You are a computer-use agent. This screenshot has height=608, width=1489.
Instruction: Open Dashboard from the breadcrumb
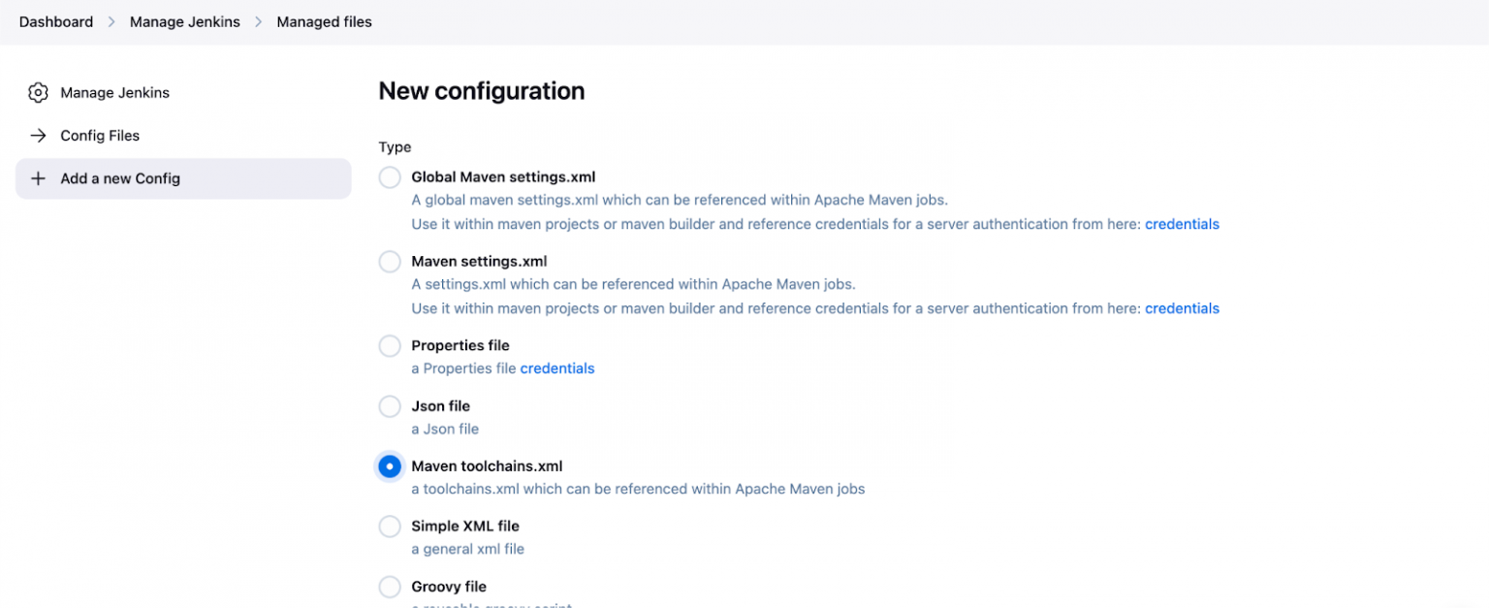[55, 21]
